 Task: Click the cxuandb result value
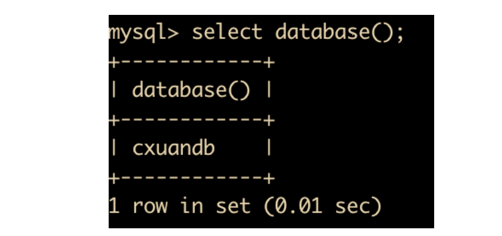[173, 148]
